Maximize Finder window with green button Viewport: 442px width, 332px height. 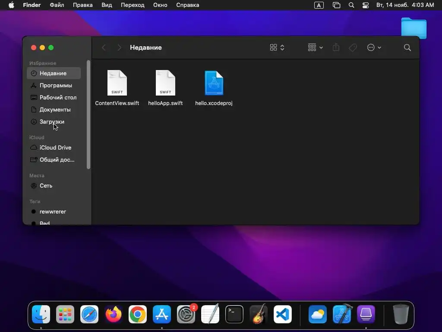click(x=51, y=48)
